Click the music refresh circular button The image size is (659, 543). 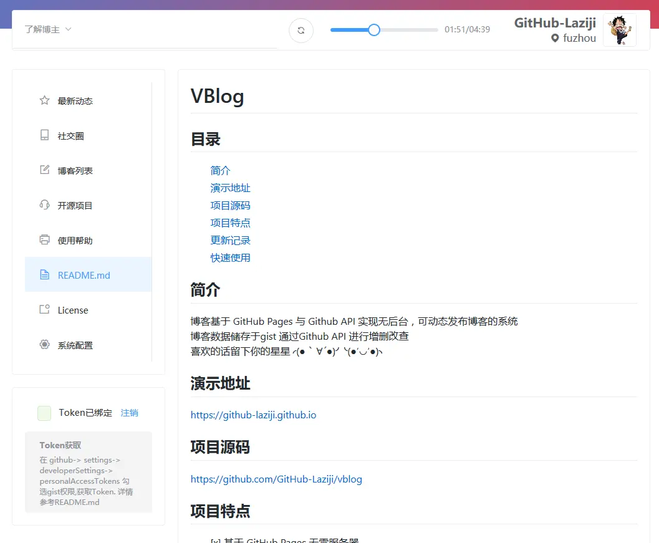(x=301, y=31)
